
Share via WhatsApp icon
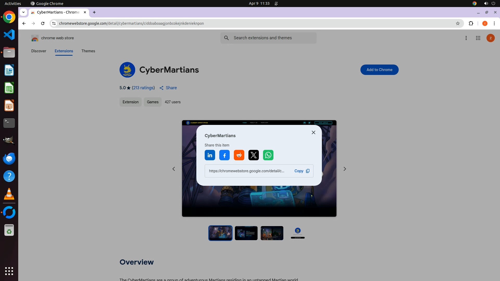tap(268, 155)
